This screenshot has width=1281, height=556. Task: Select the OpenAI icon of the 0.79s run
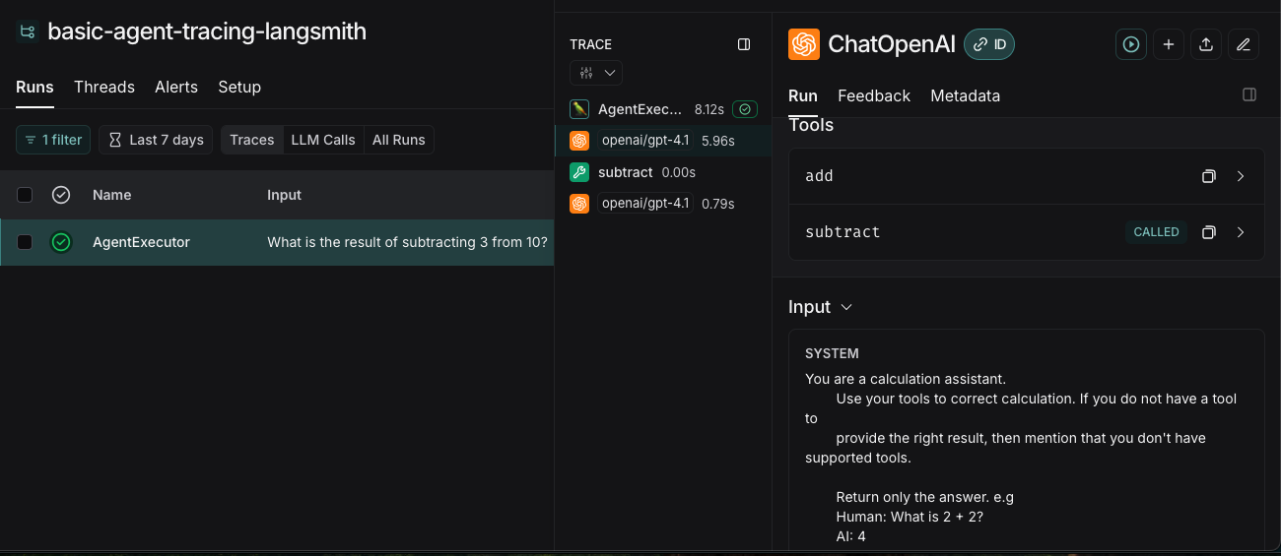(579, 204)
